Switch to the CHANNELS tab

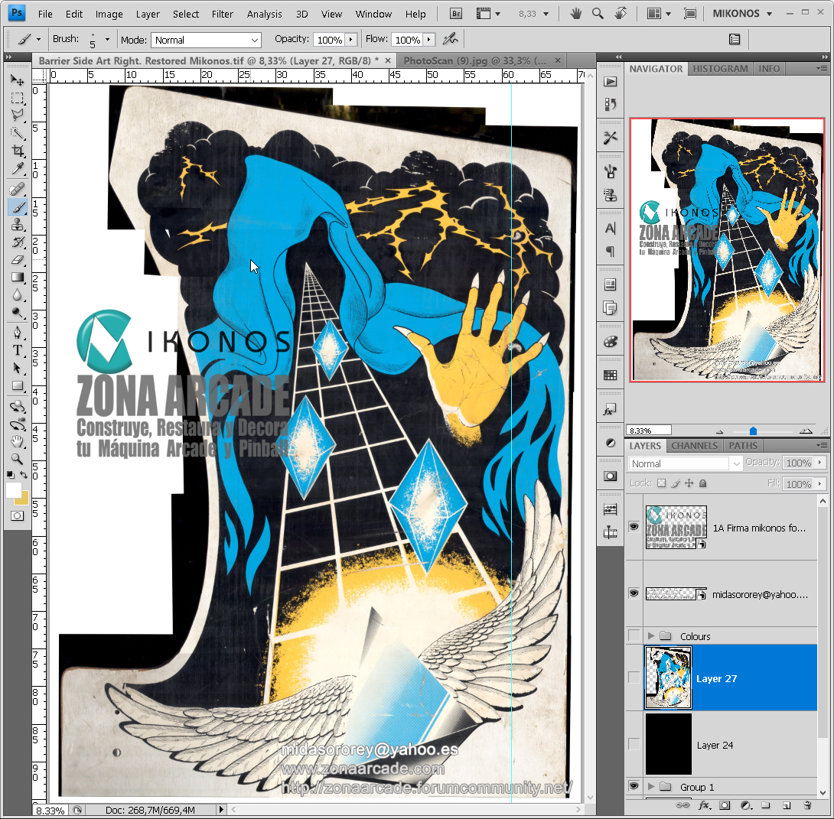point(696,444)
